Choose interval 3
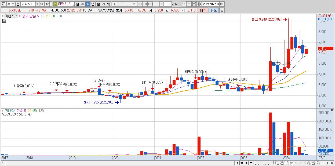335x166 pixels. click(x=119, y=4)
